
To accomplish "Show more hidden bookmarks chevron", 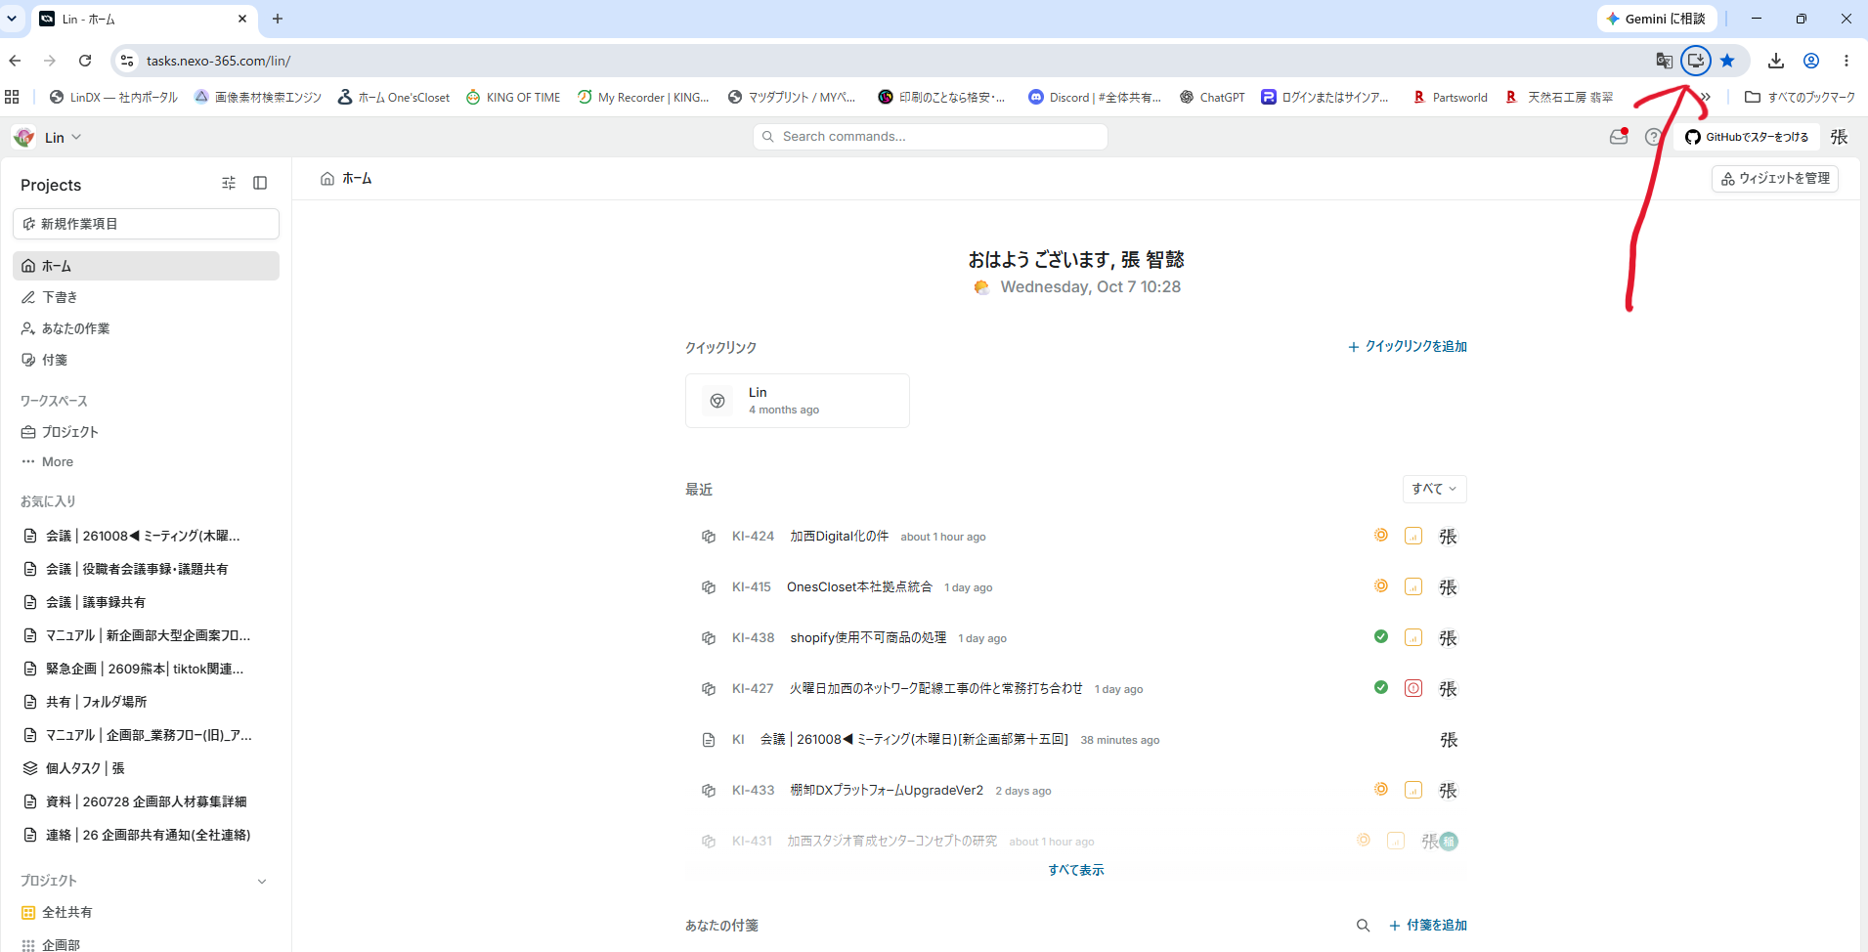I will (1706, 97).
